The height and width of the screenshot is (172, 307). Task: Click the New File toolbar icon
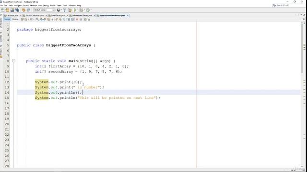coord(2,10)
